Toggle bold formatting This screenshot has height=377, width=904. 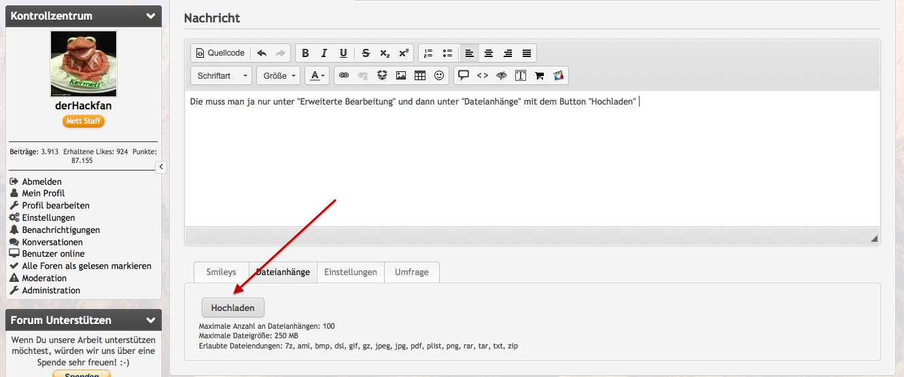(305, 53)
